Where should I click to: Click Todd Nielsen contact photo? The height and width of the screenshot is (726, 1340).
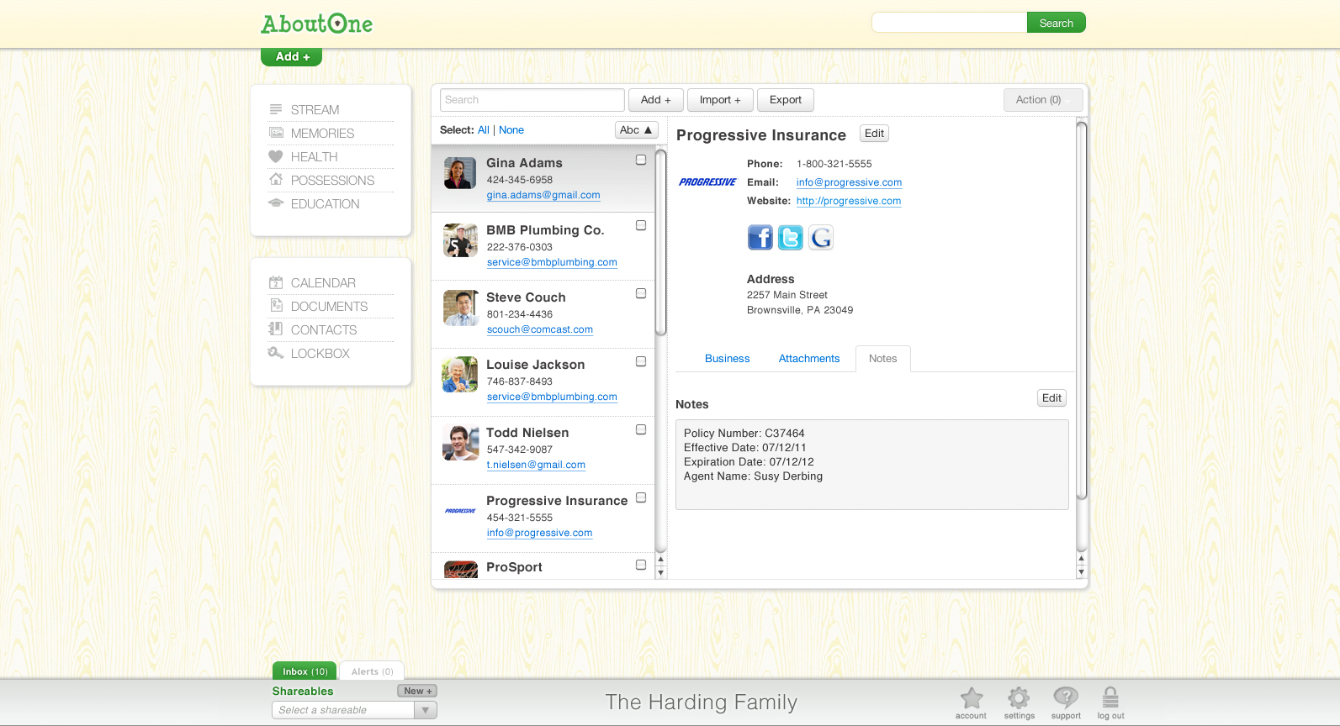pyautogui.click(x=460, y=443)
